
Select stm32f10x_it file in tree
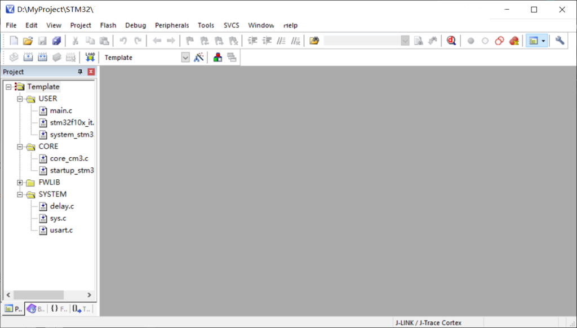point(72,123)
